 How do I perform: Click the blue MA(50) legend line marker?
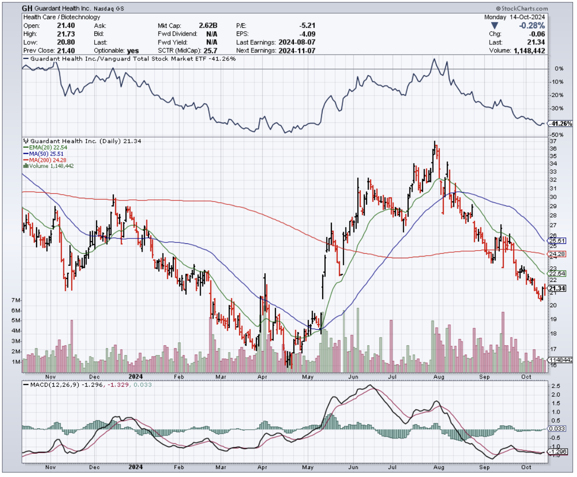click(26, 154)
